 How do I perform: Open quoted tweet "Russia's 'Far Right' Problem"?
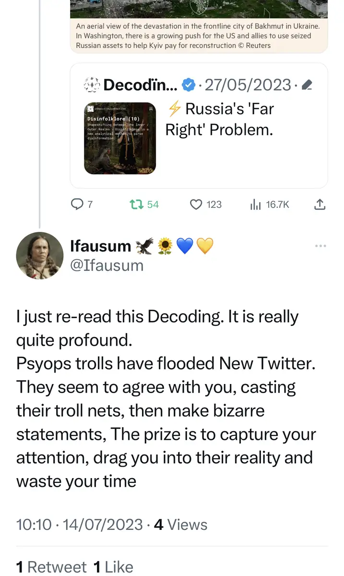pos(219,119)
